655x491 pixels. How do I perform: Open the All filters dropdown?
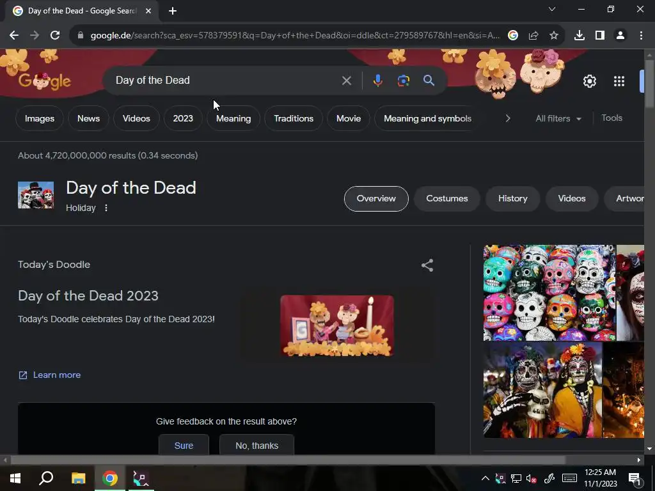point(558,118)
